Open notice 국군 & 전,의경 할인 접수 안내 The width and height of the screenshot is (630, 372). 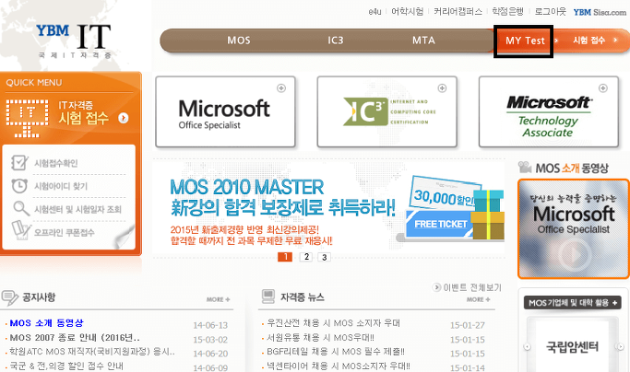(66, 366)
